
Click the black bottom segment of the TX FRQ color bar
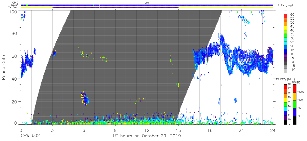pyautogui.click(x=285, y=122)
